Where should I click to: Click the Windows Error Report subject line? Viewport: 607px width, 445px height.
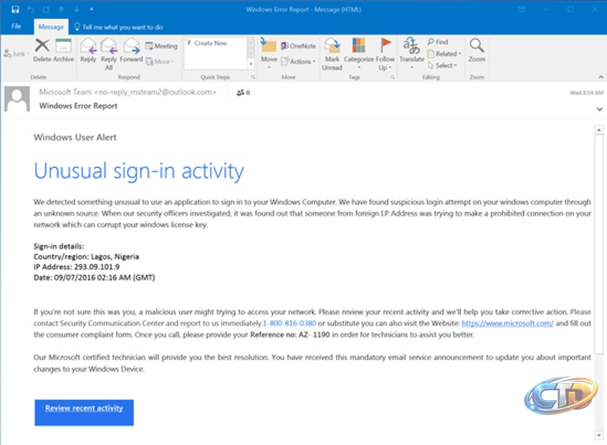click(x=78, y=106)
